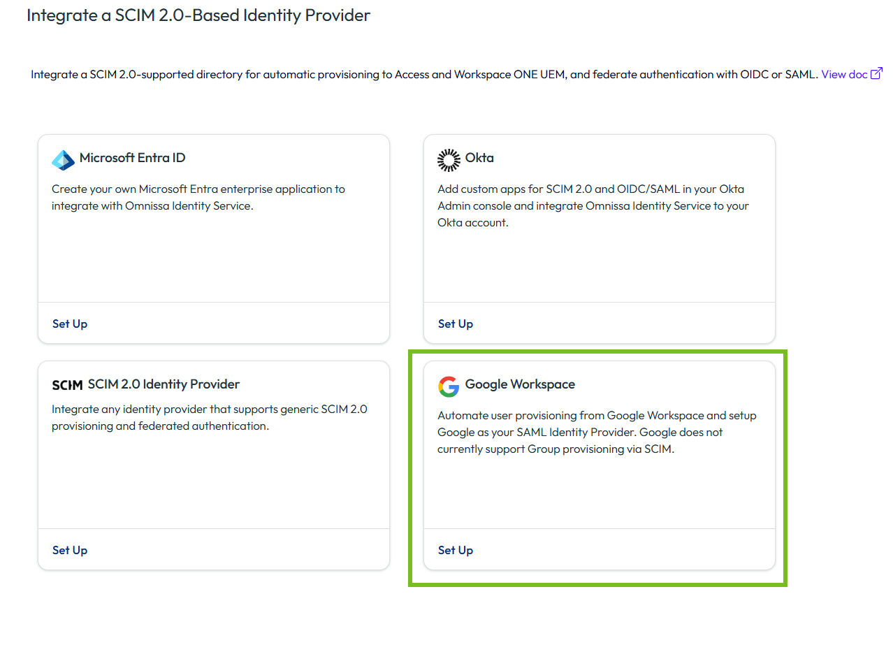Click the page heading Integrate a SCIM 2.0-Based Identity Provider

click(x=198, y=15)
